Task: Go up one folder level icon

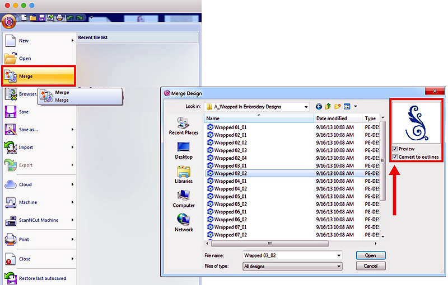Action: click(x=328, y=106)
